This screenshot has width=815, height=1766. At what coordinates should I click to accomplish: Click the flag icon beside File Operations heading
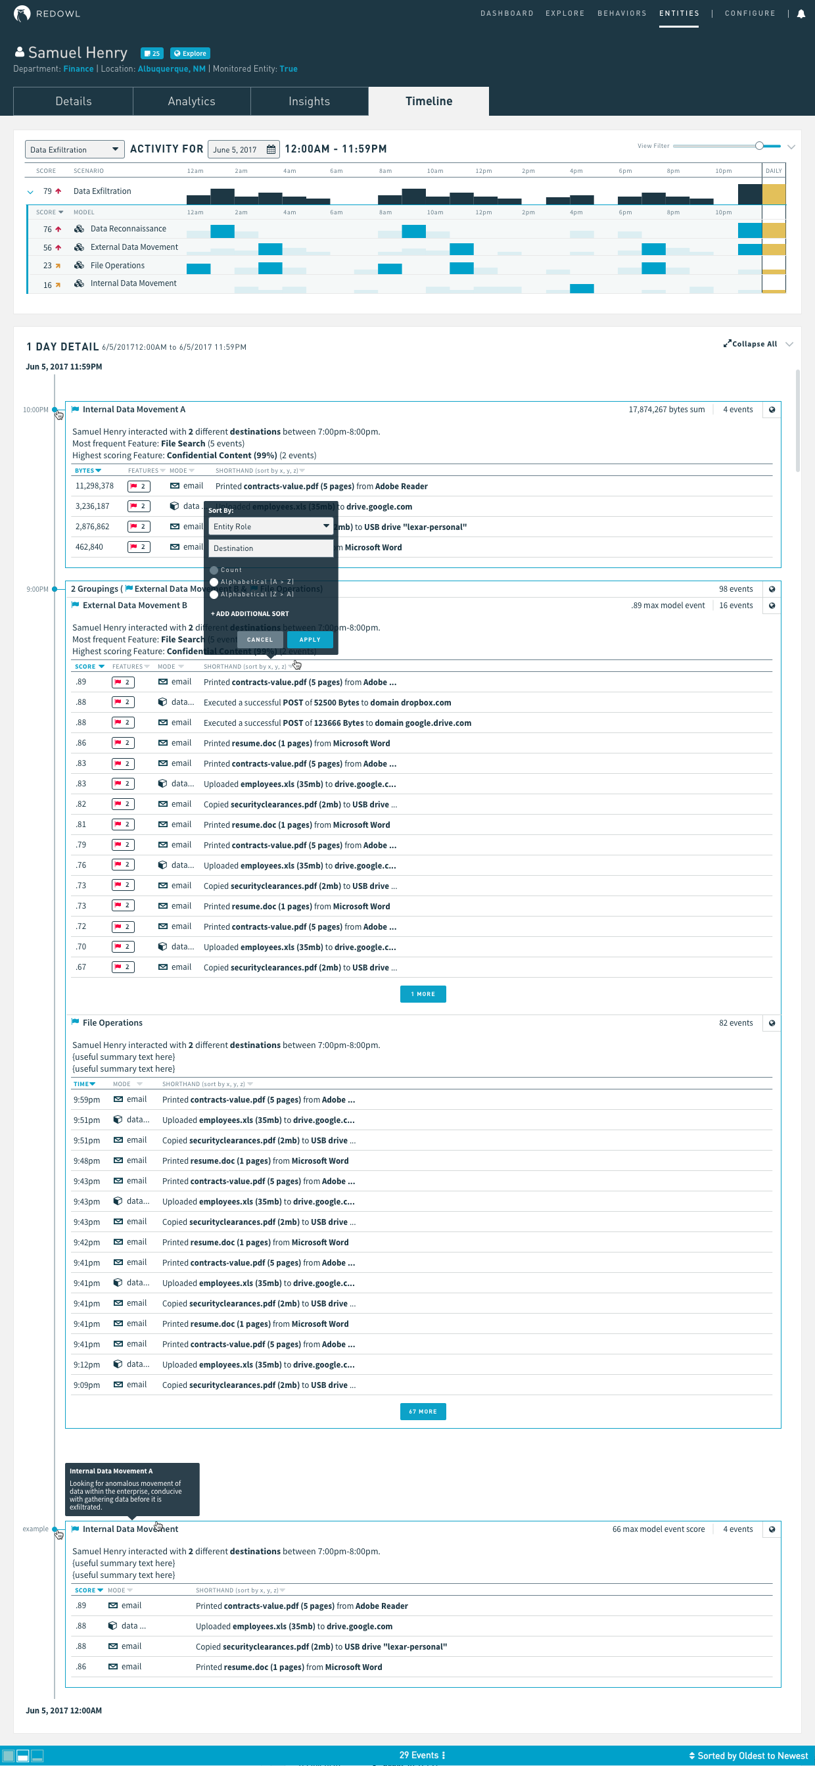click(x=76, y=1023)
